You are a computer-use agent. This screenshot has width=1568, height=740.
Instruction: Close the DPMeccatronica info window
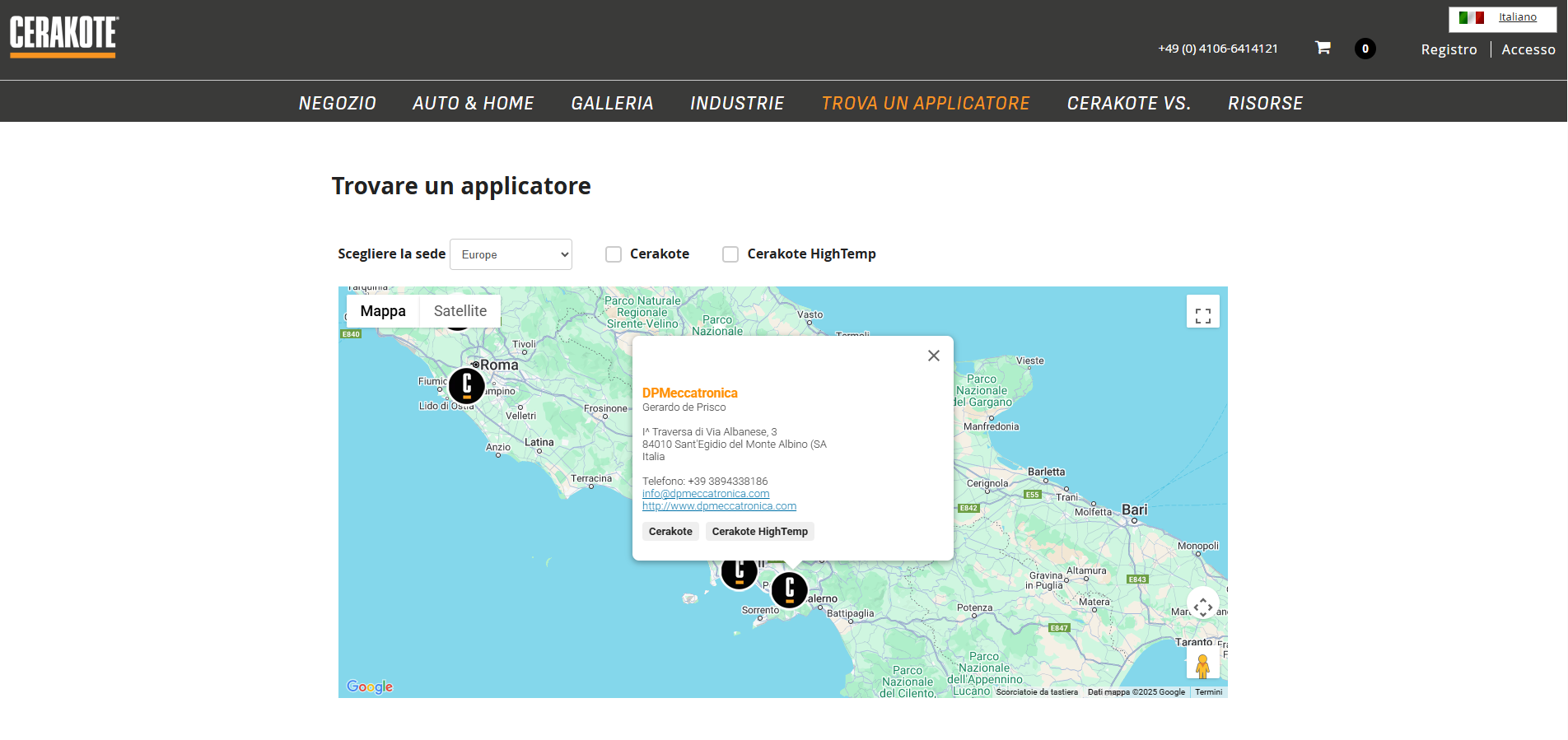pyautogui.click(x=934, y=356)
